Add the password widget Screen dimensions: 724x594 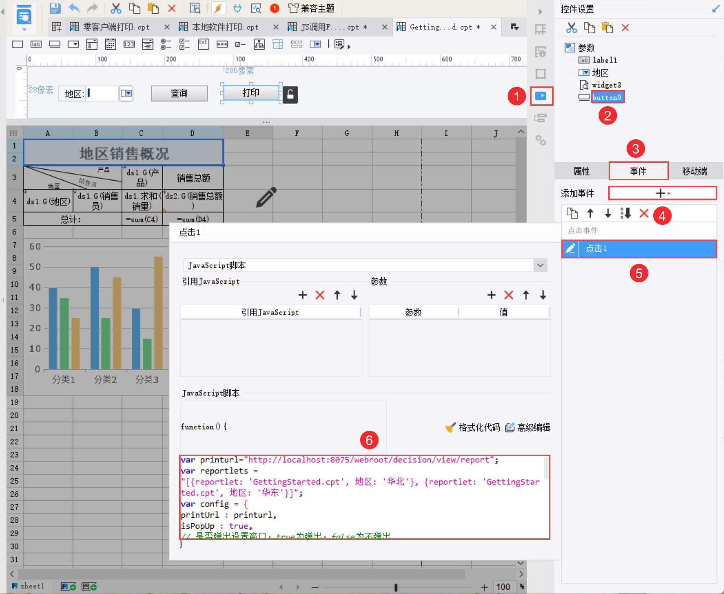pyautogui.click(x=222, y=44)
